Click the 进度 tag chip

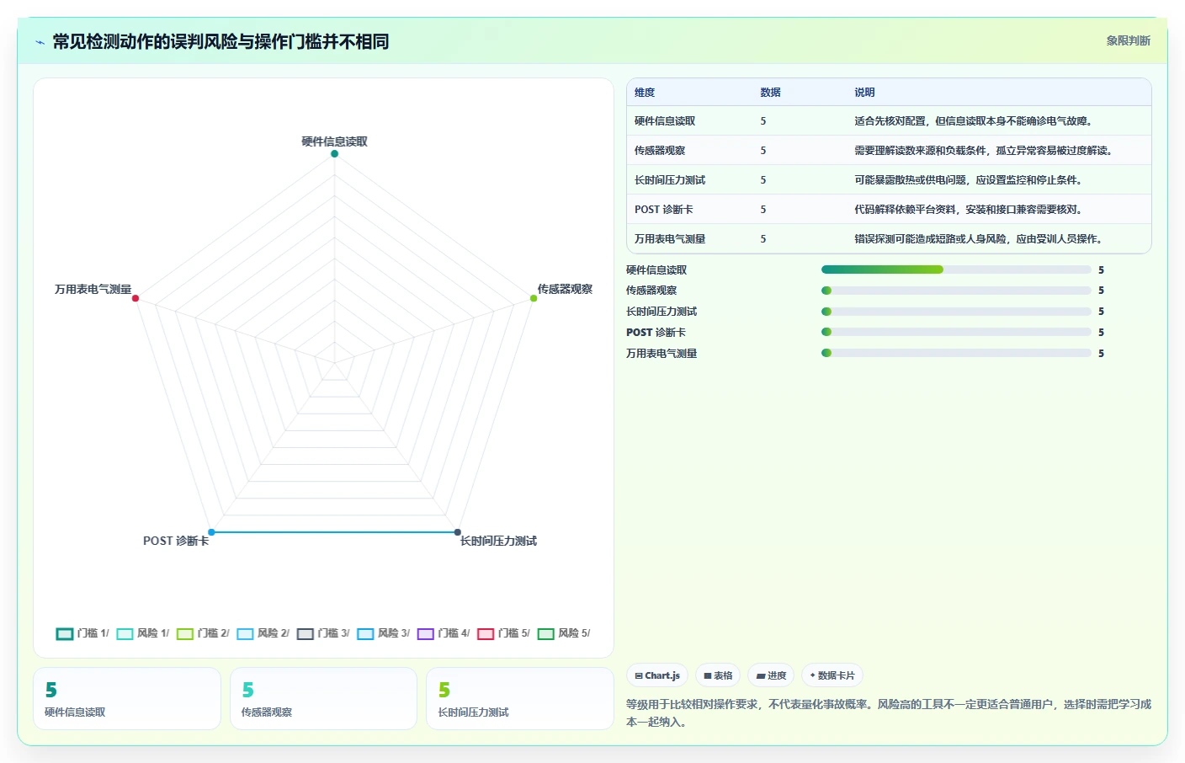point(771,675)
